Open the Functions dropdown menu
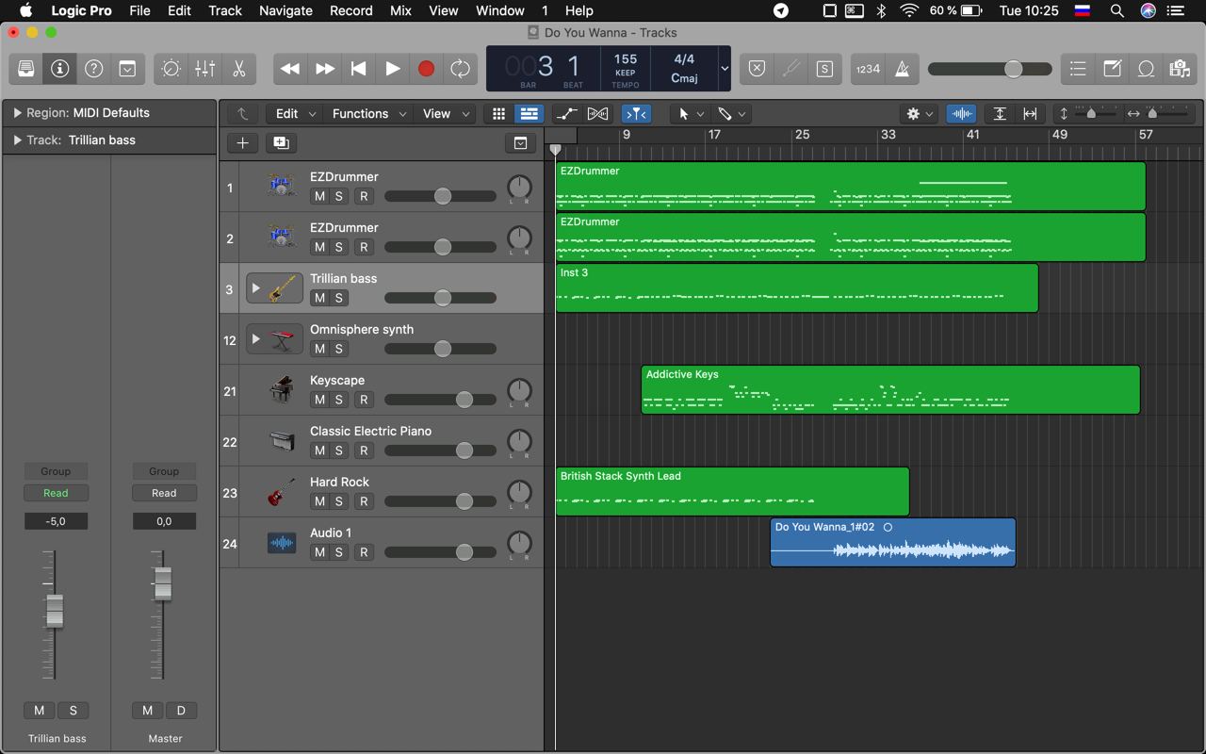The height and width of the screenshot is (754, 1206). tap(368, 114)
